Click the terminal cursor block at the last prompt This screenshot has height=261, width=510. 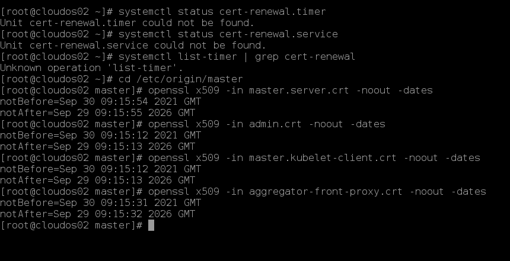point(151,225)
